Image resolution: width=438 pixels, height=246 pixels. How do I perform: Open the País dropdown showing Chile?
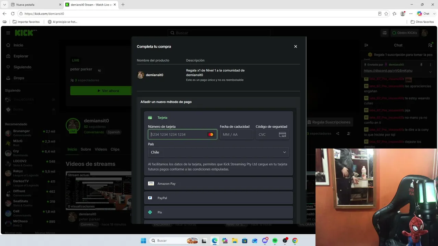pyautogui.click(x=218, y=152)
